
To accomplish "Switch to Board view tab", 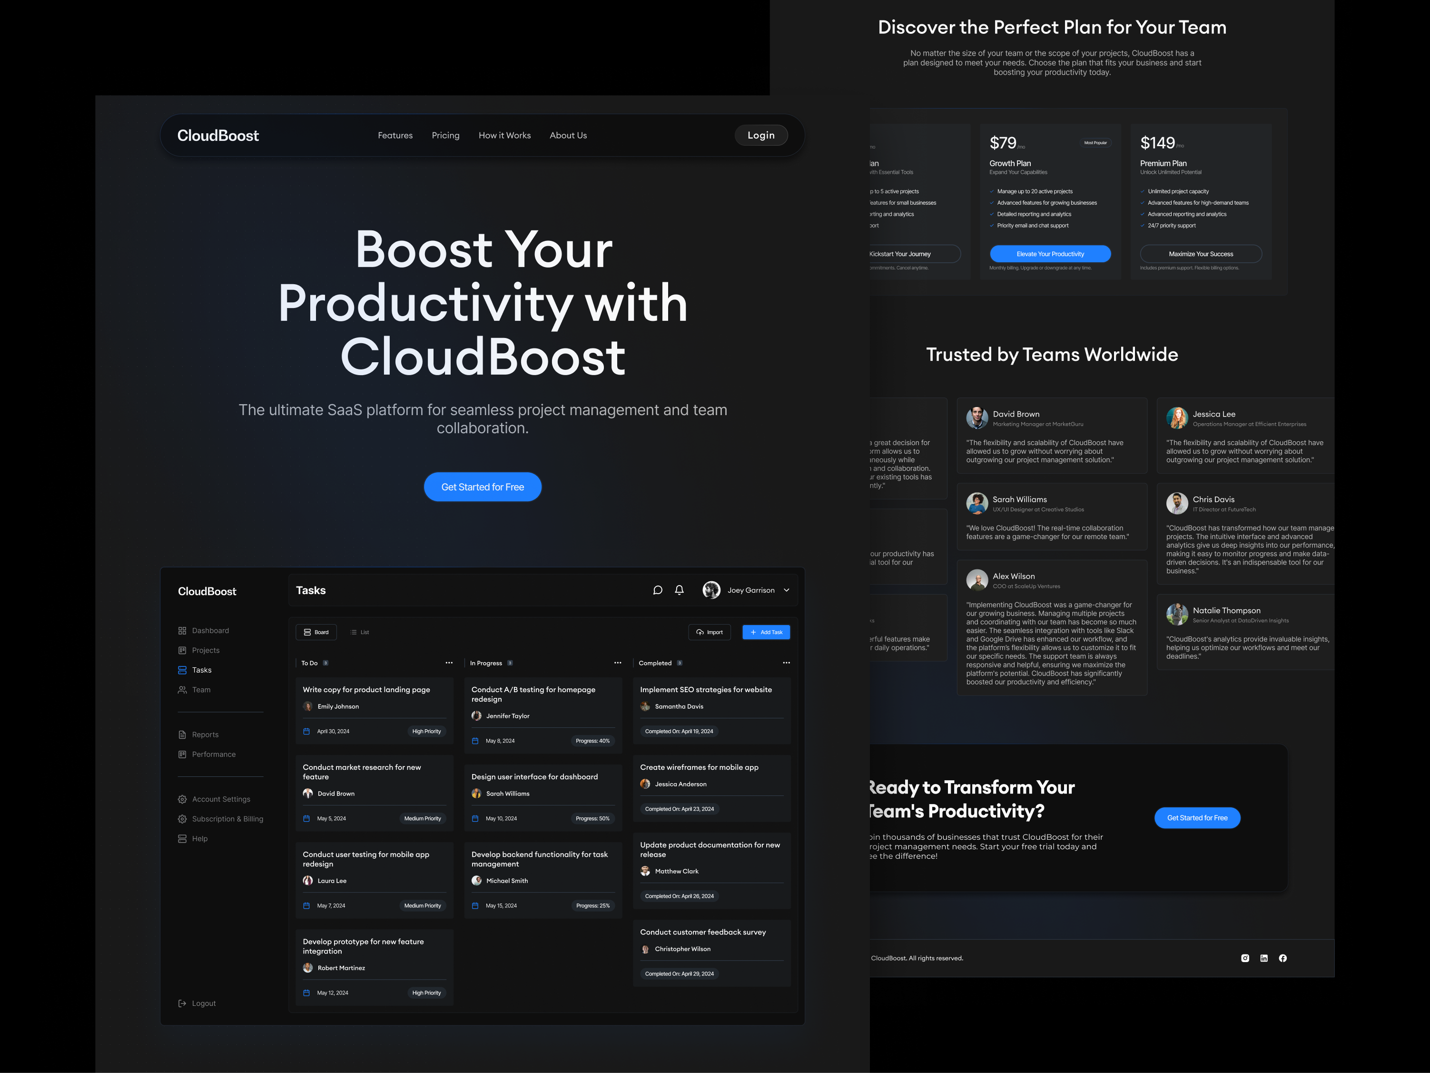I will click(316, 632).
